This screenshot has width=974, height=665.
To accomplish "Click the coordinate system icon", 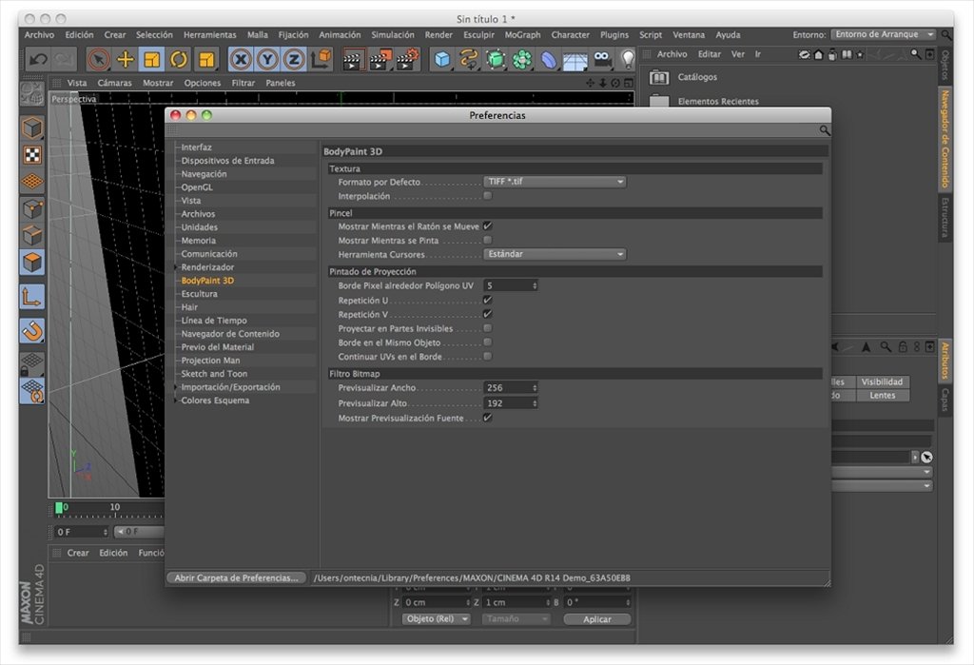I will 321,60.
